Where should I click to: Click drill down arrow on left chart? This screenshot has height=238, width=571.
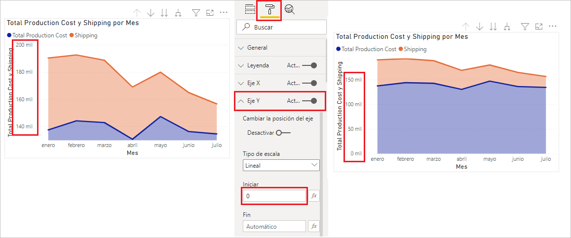tap(151, 13)
